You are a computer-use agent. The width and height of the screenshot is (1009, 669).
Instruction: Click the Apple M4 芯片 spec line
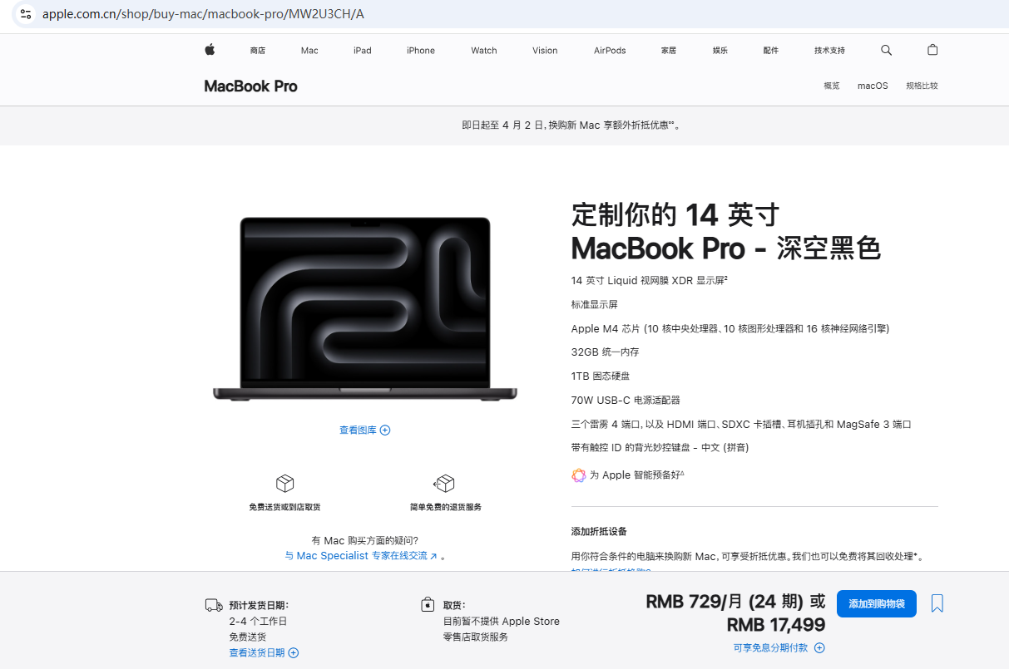click(x=730, y=329)
